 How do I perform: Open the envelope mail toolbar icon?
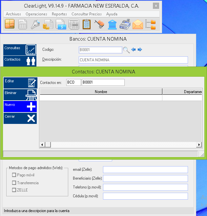pyautogui.click(x=138, y=24)
